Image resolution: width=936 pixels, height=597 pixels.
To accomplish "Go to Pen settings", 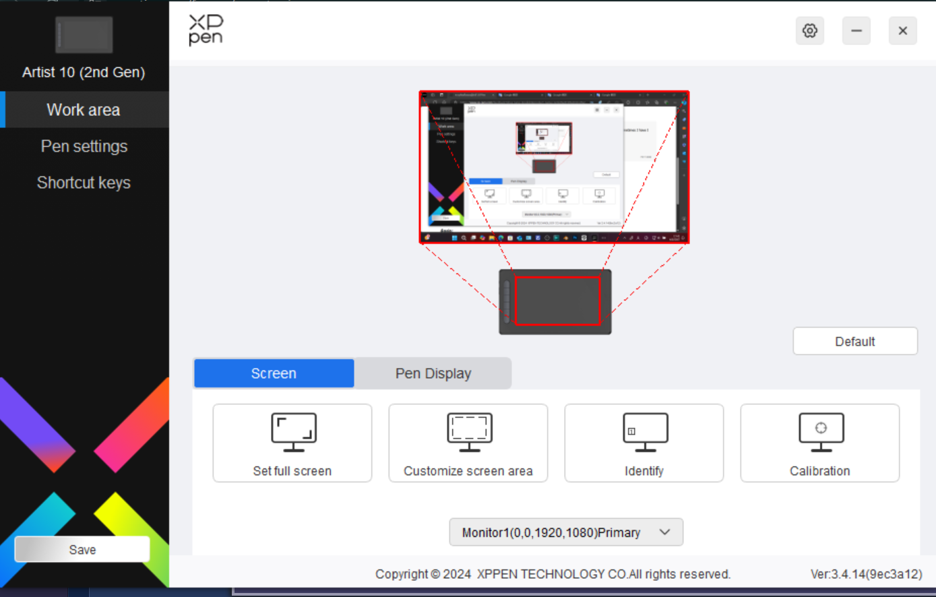I will click(84, 146).
